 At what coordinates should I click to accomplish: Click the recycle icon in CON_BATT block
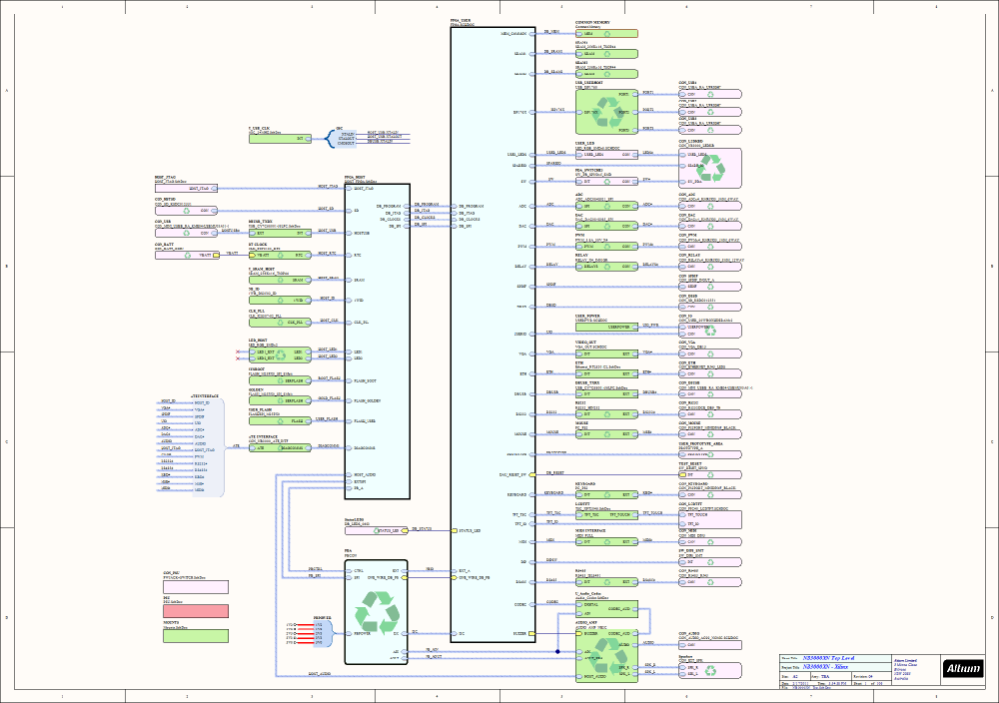point(188,256)
